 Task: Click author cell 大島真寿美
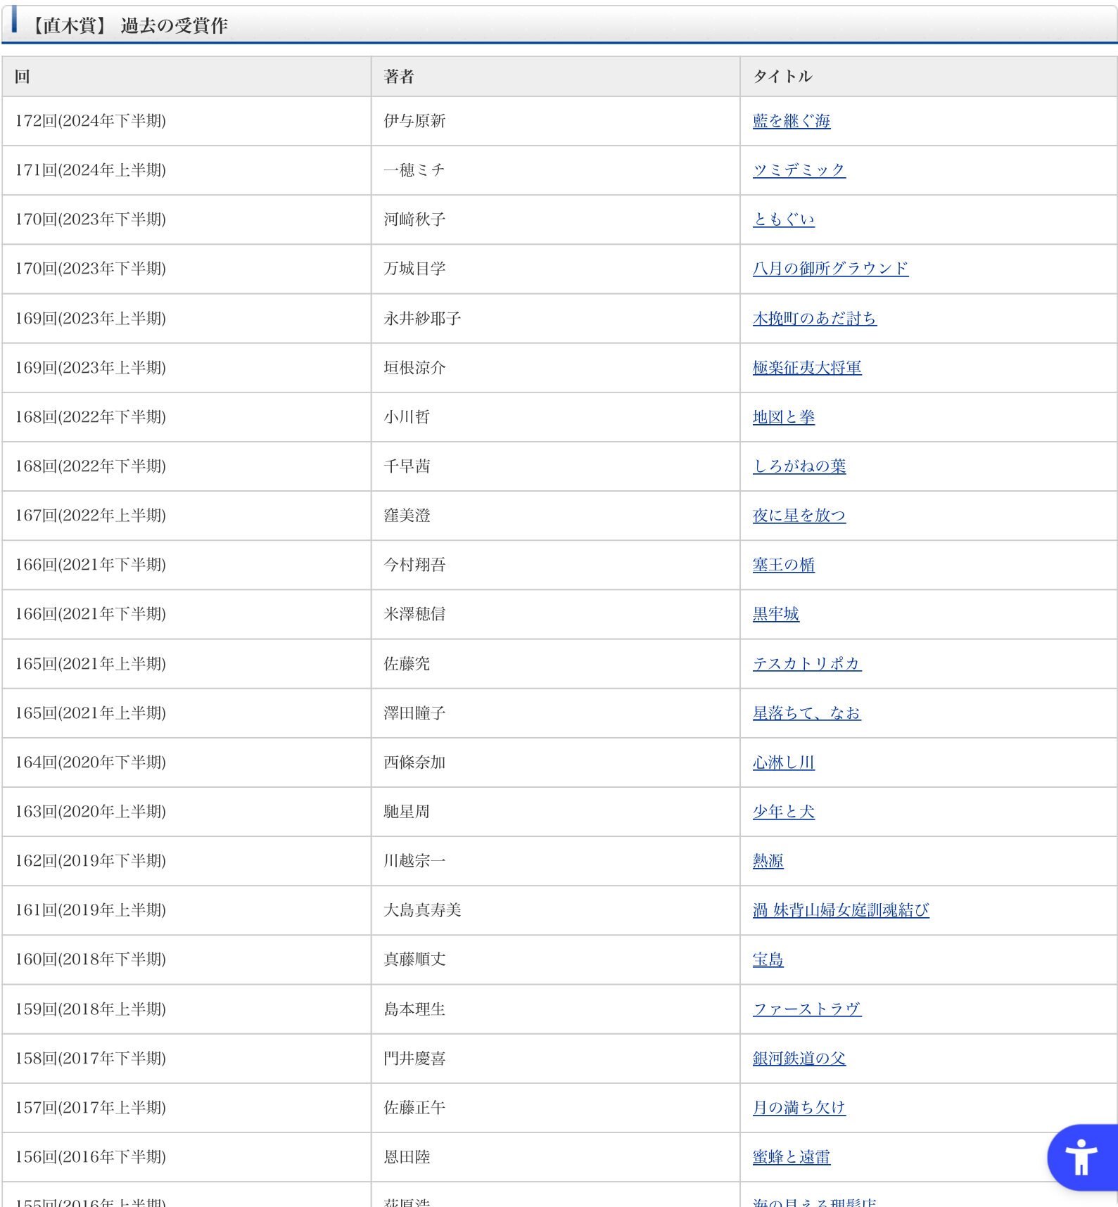tap(555, 910)
